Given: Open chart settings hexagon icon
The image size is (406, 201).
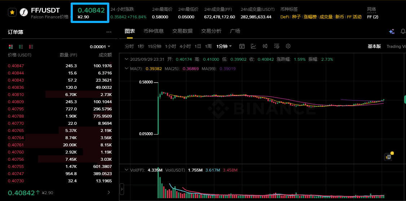Looking at the screenshot, I should [288, 46].
